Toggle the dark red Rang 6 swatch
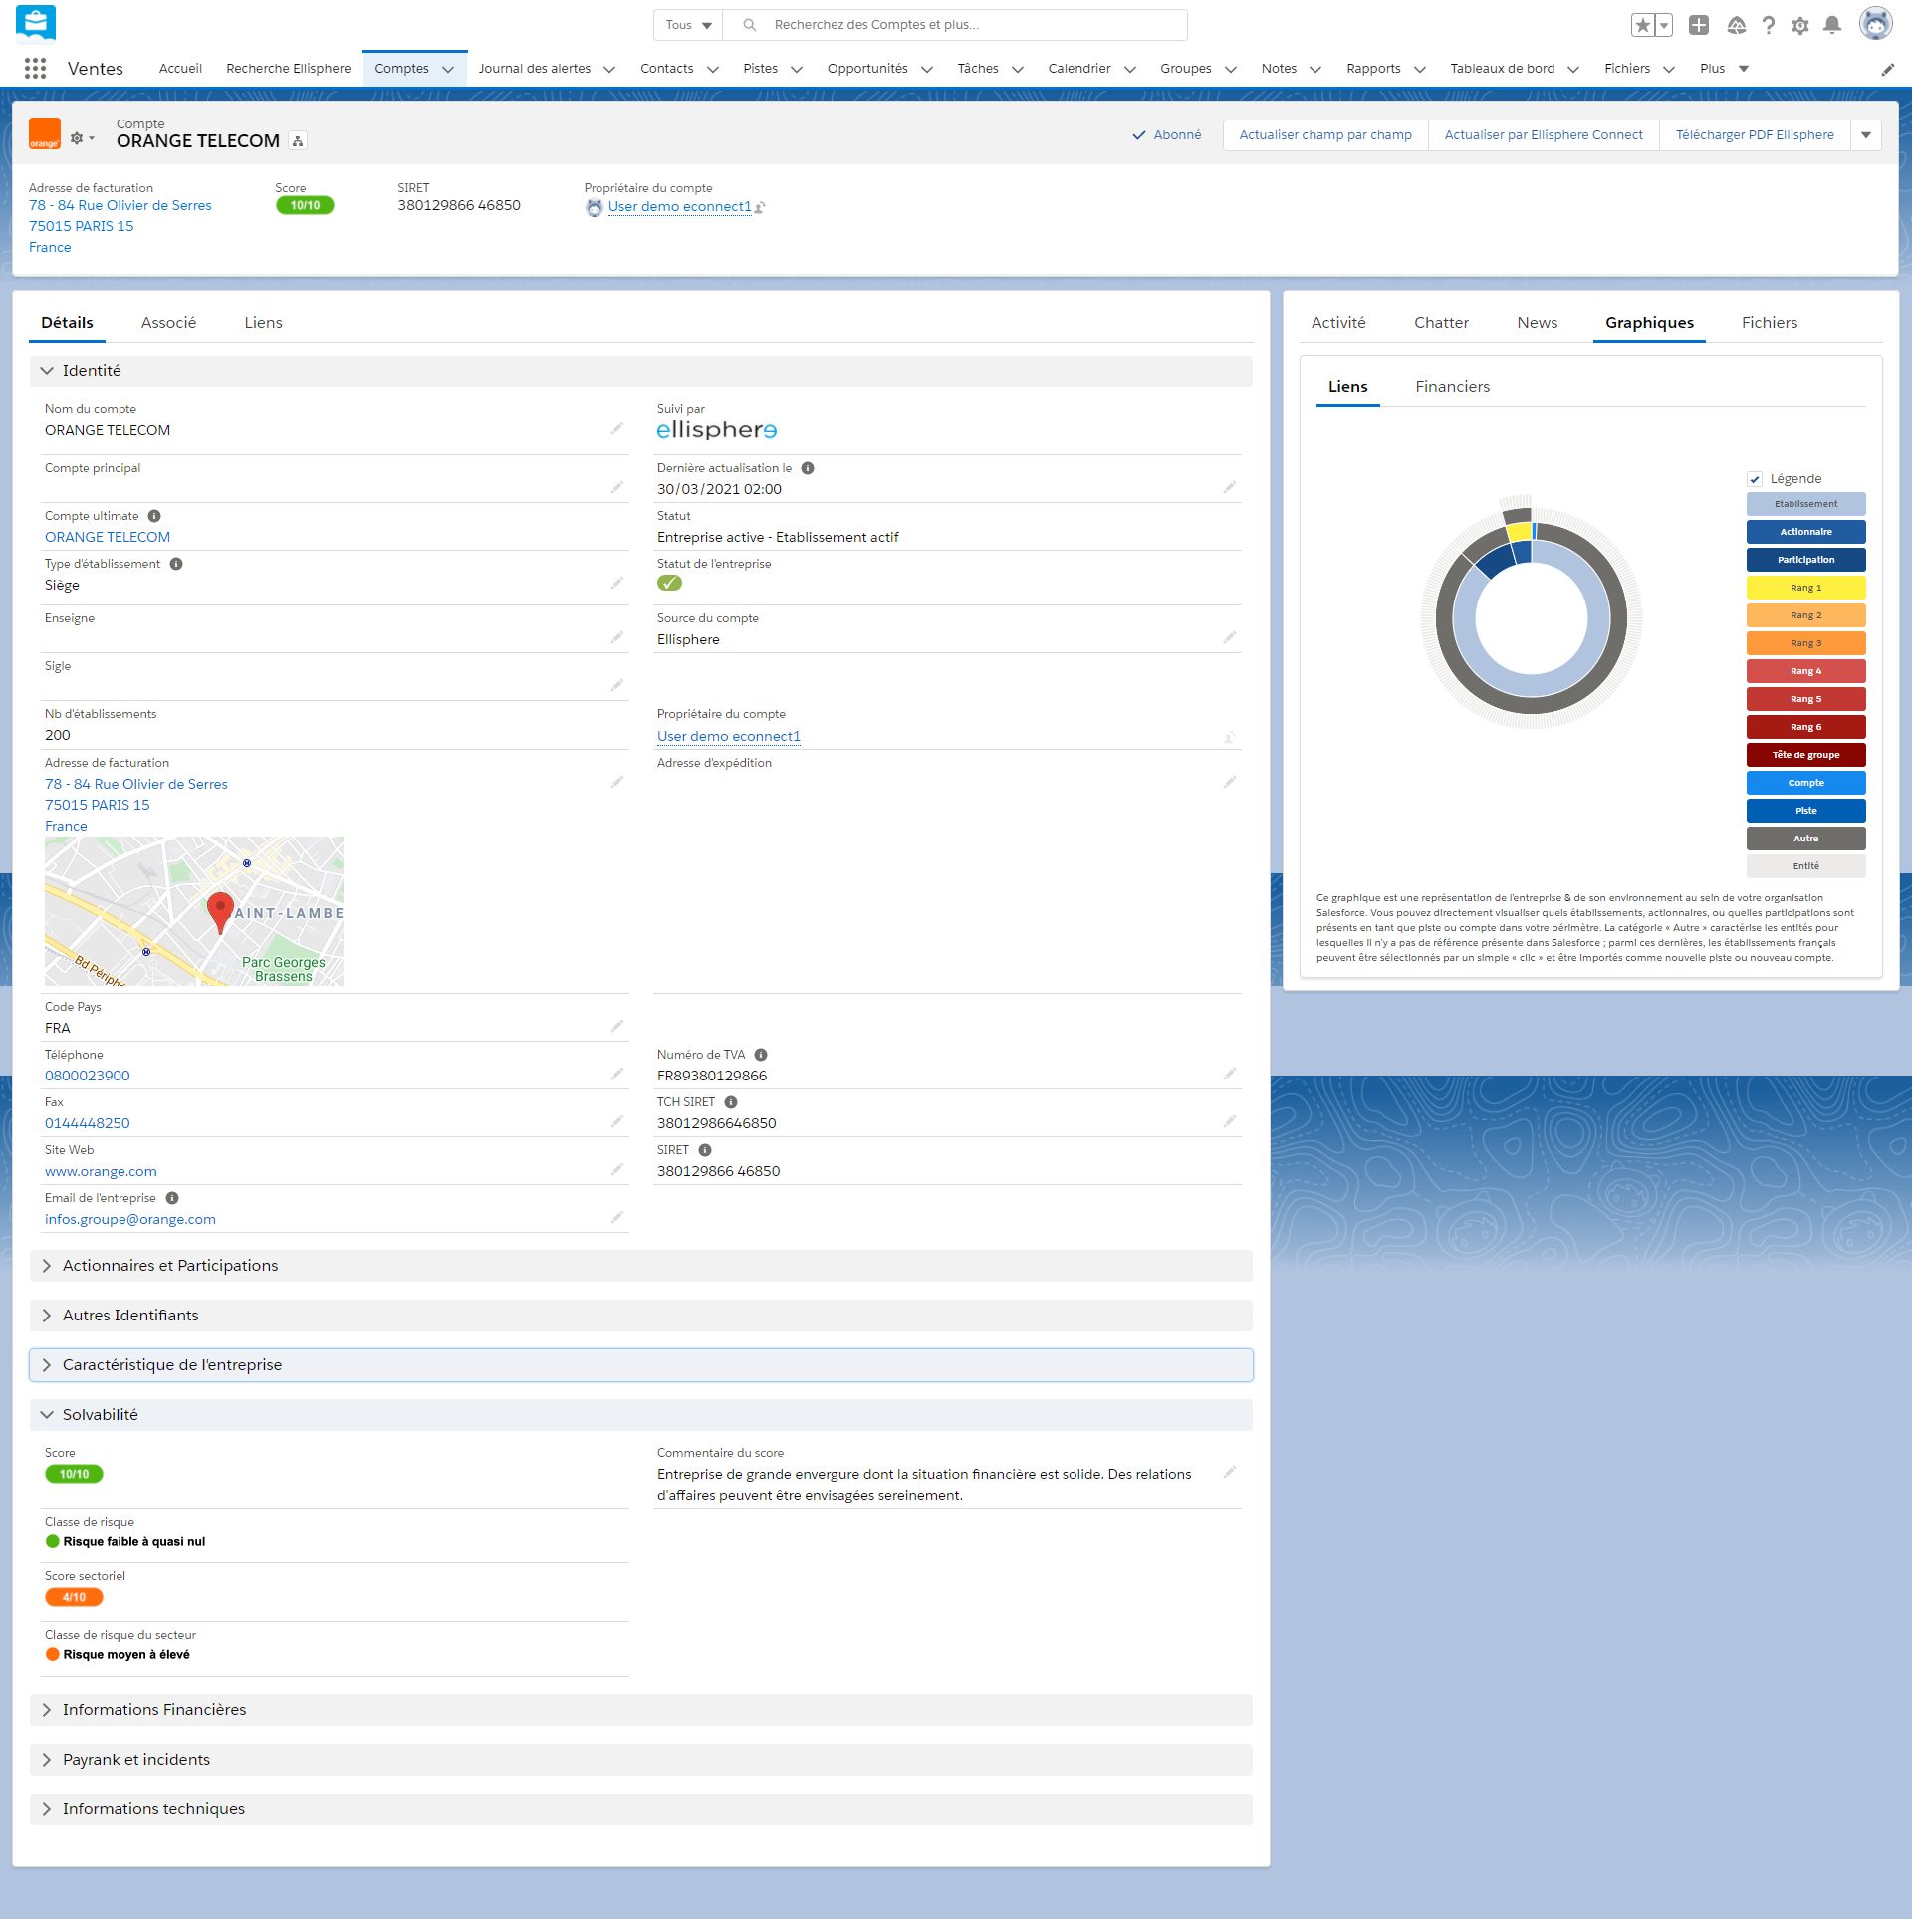Screen dimensions: 1912x1919 [1805, 727]
